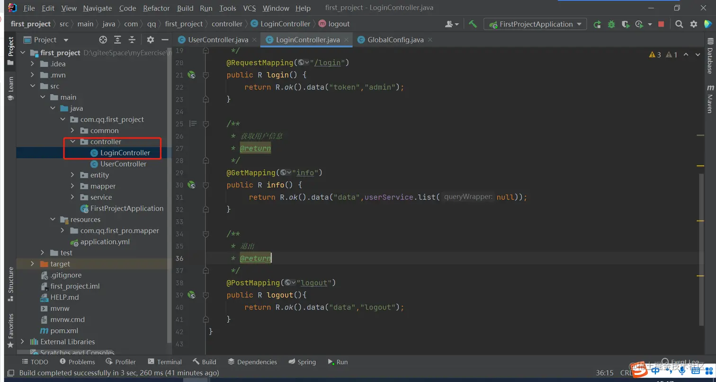The width and height of the screenshot is (716, 382).
Task: Open the Terminal tool window
Action: click(x=164, y=362)
